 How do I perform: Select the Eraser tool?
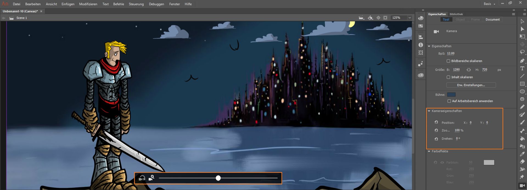[x=522, y=161]
